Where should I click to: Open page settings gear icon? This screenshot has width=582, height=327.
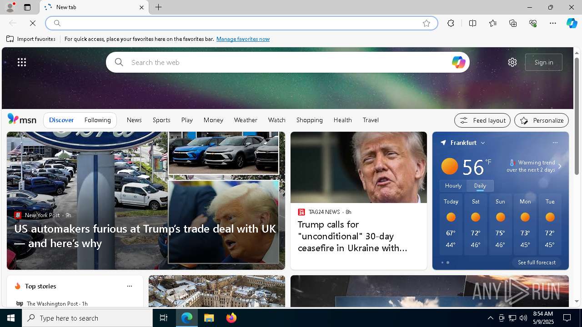tap(512, 62)
